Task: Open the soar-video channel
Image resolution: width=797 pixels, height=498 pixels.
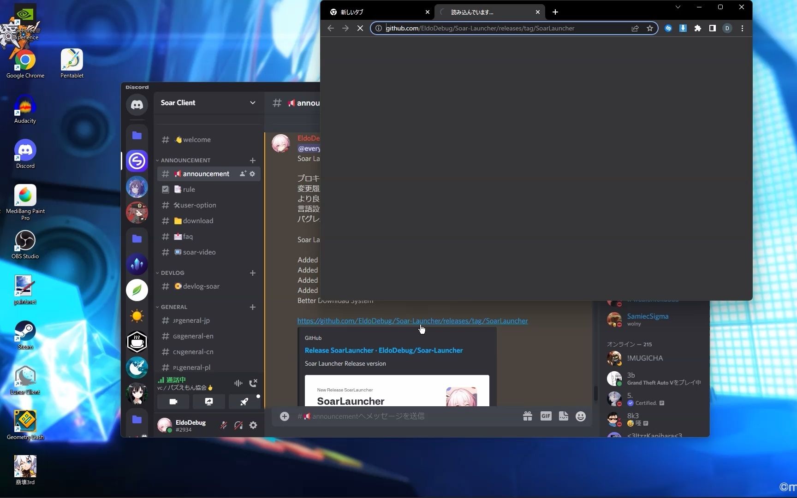Action: [x=208, y=252]
